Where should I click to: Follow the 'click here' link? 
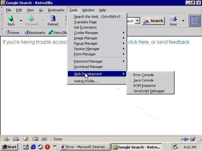[138, 42]
